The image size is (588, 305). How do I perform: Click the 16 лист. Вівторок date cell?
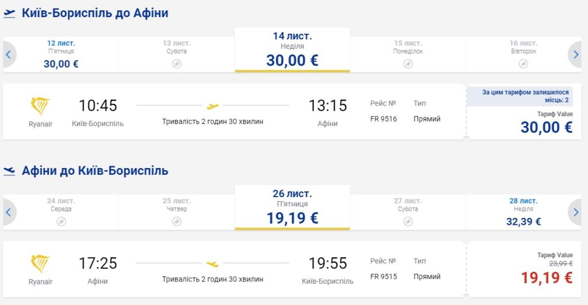click(523, 54)
